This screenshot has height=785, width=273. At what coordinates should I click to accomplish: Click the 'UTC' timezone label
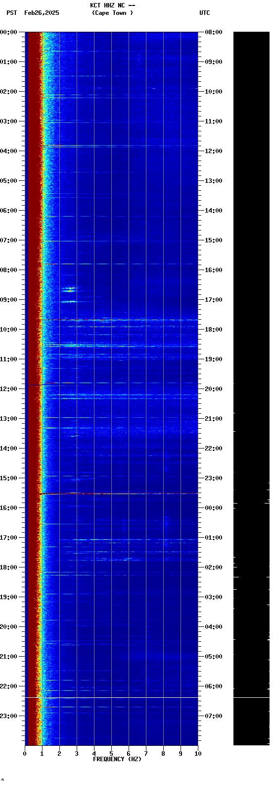[205, 13]
